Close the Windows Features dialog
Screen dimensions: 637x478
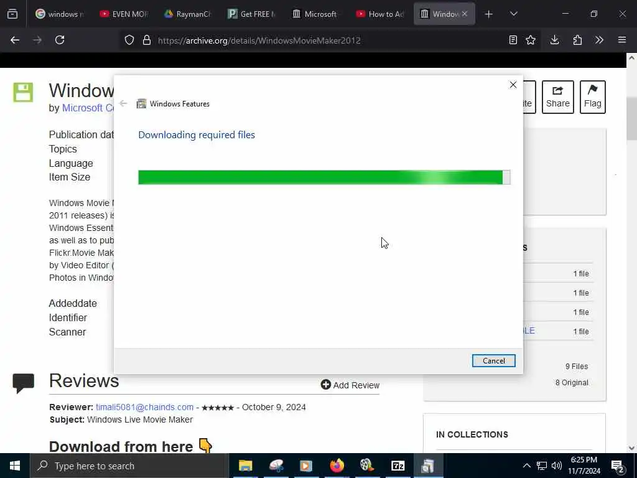[513, 85]
